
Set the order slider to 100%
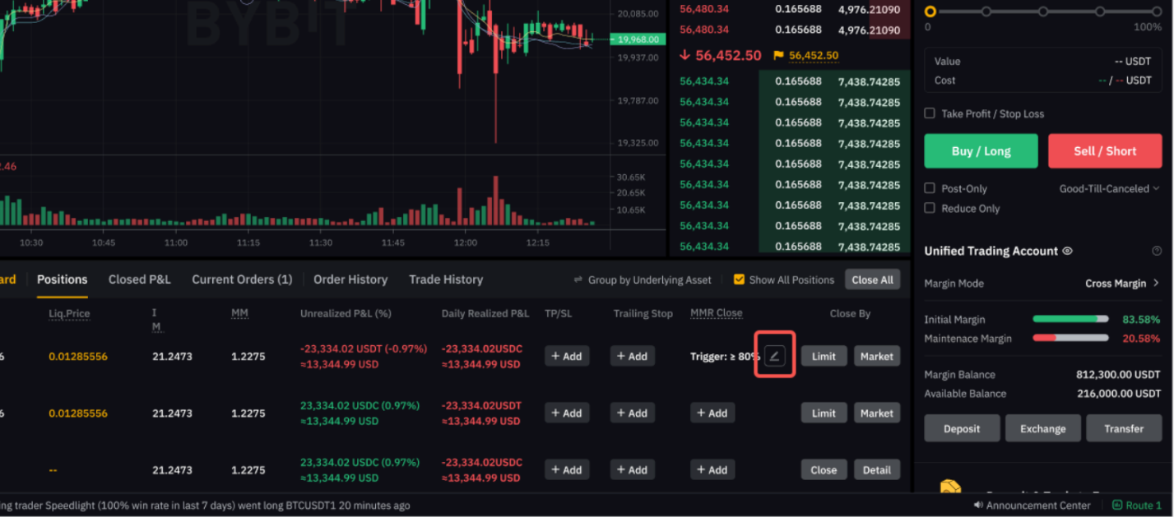1155,12
